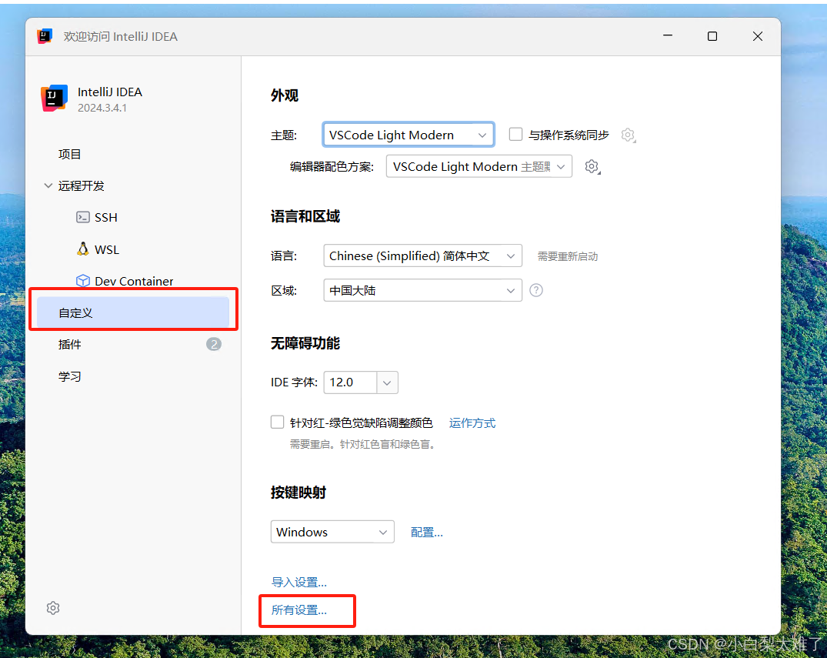Open the options gear at sidebar bottom
This screenshot has height=658, width=827.
coord(53,608)
